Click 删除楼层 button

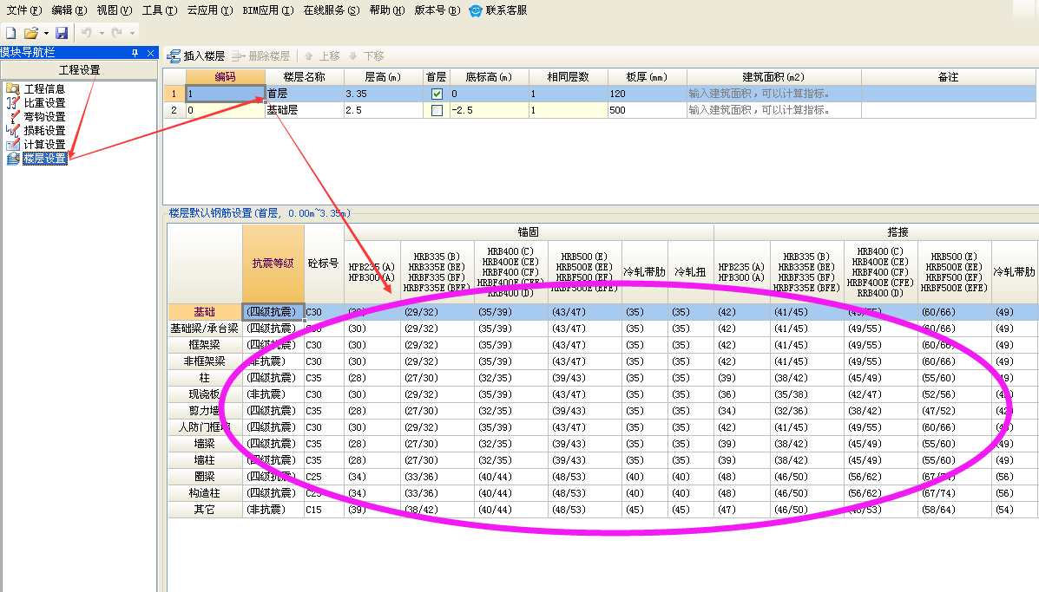[x=261, y=56]
